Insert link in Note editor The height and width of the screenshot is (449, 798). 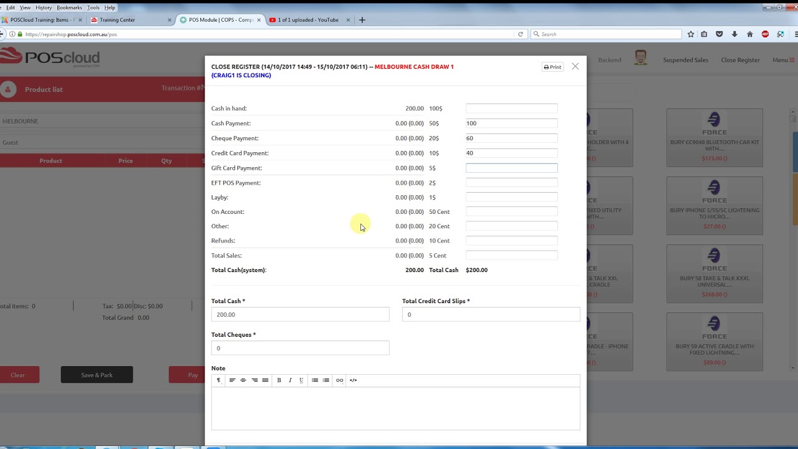(339, 380)
